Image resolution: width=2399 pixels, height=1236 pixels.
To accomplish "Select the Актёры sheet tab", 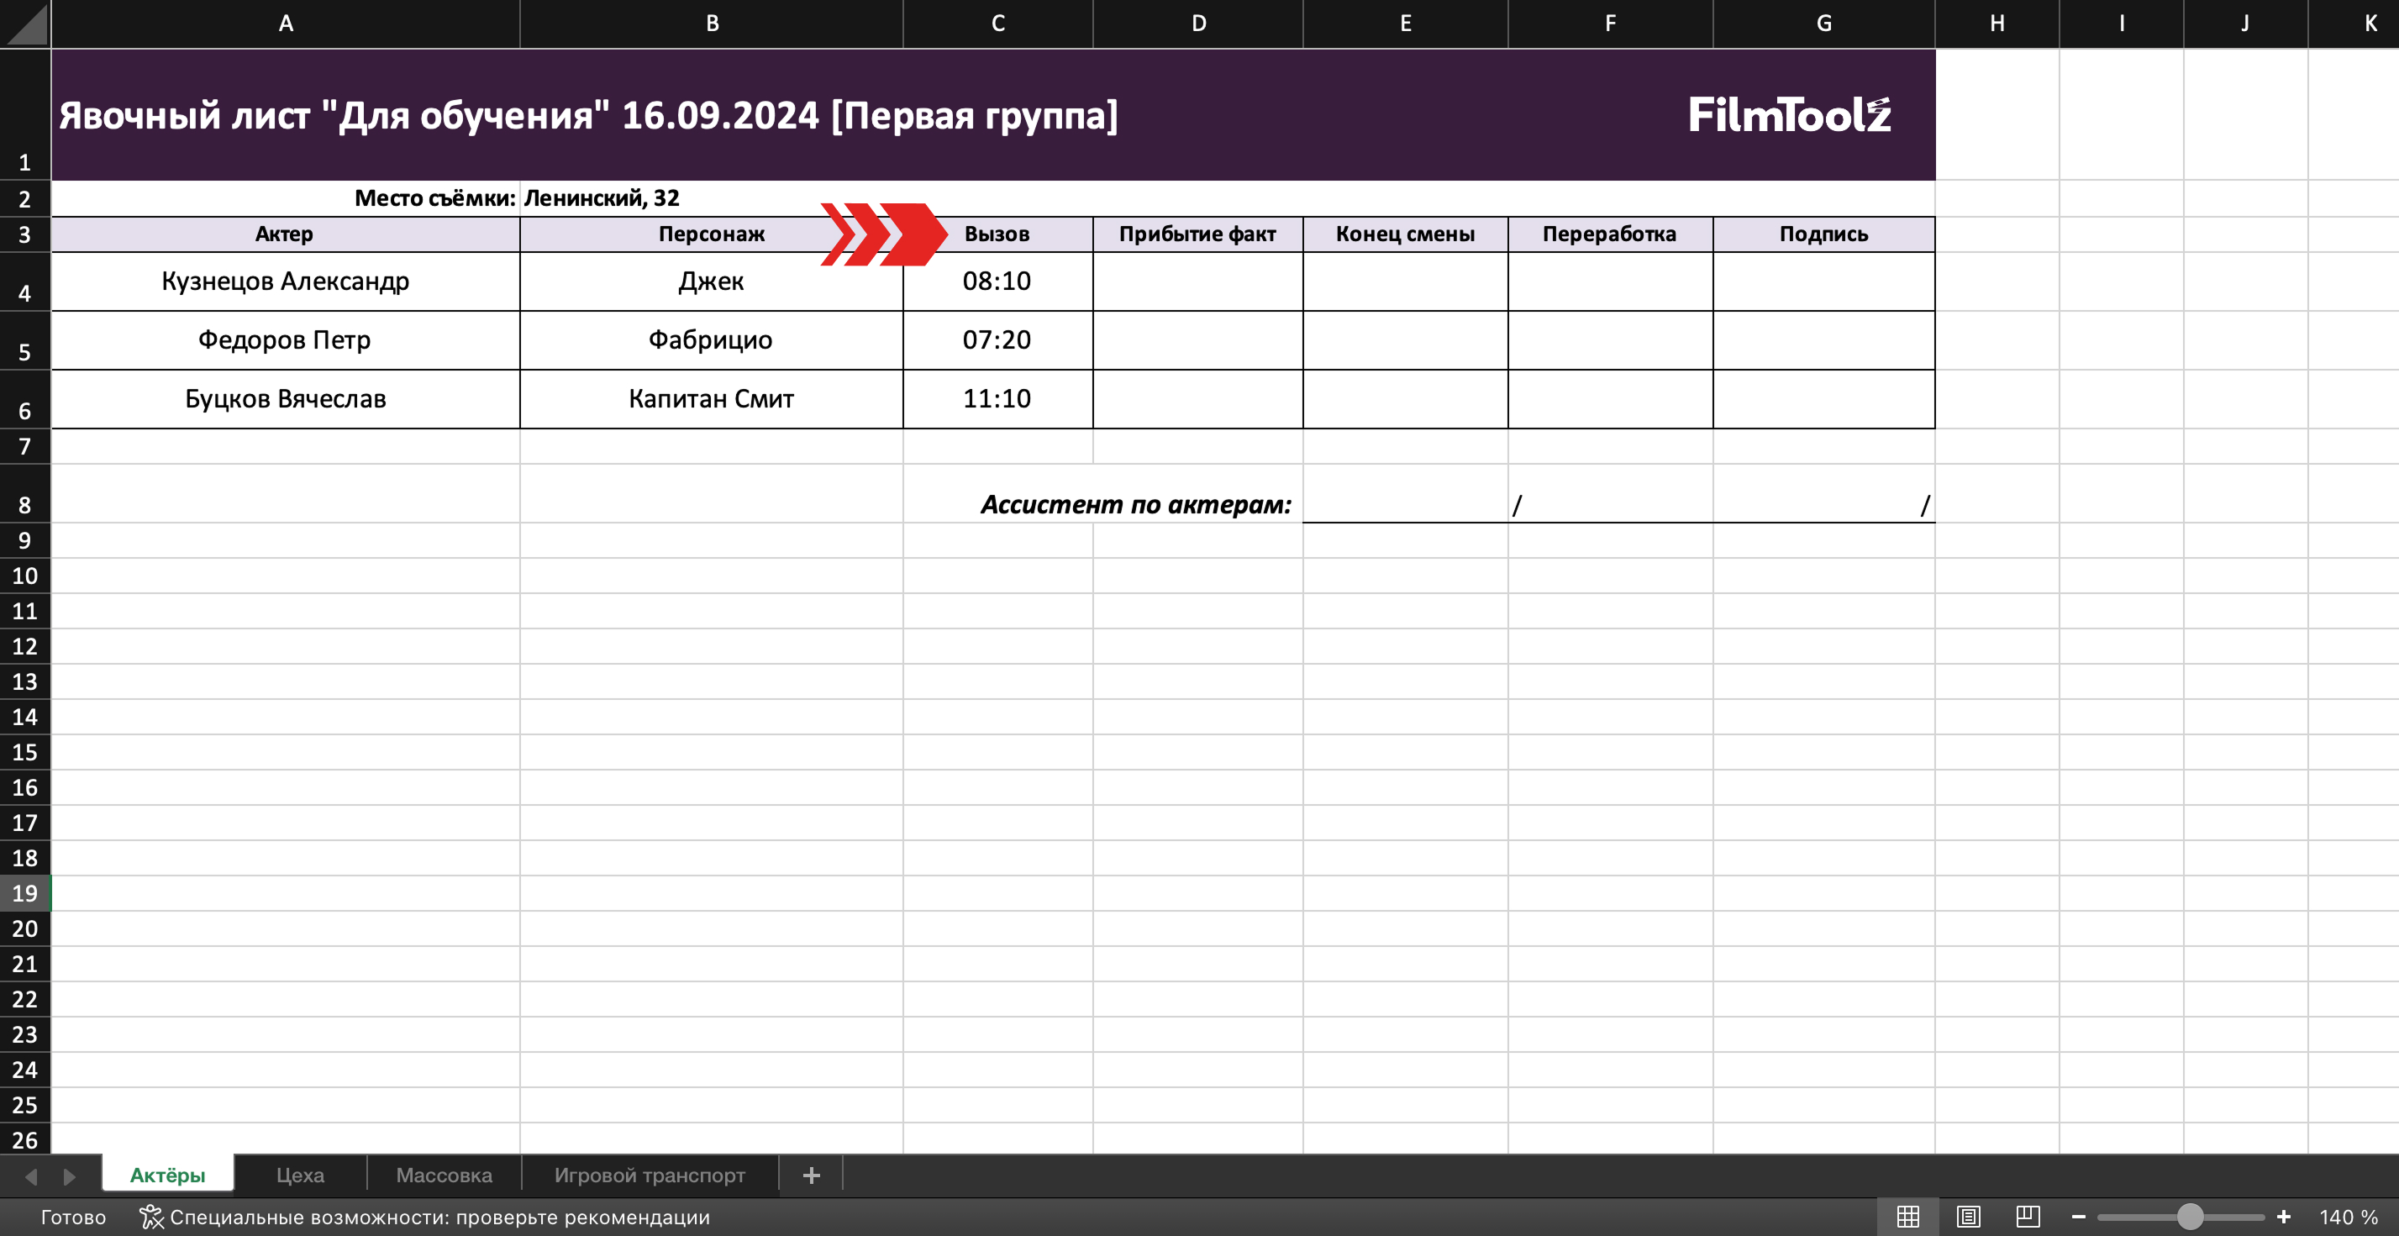I will click(x=167, y=1176).
